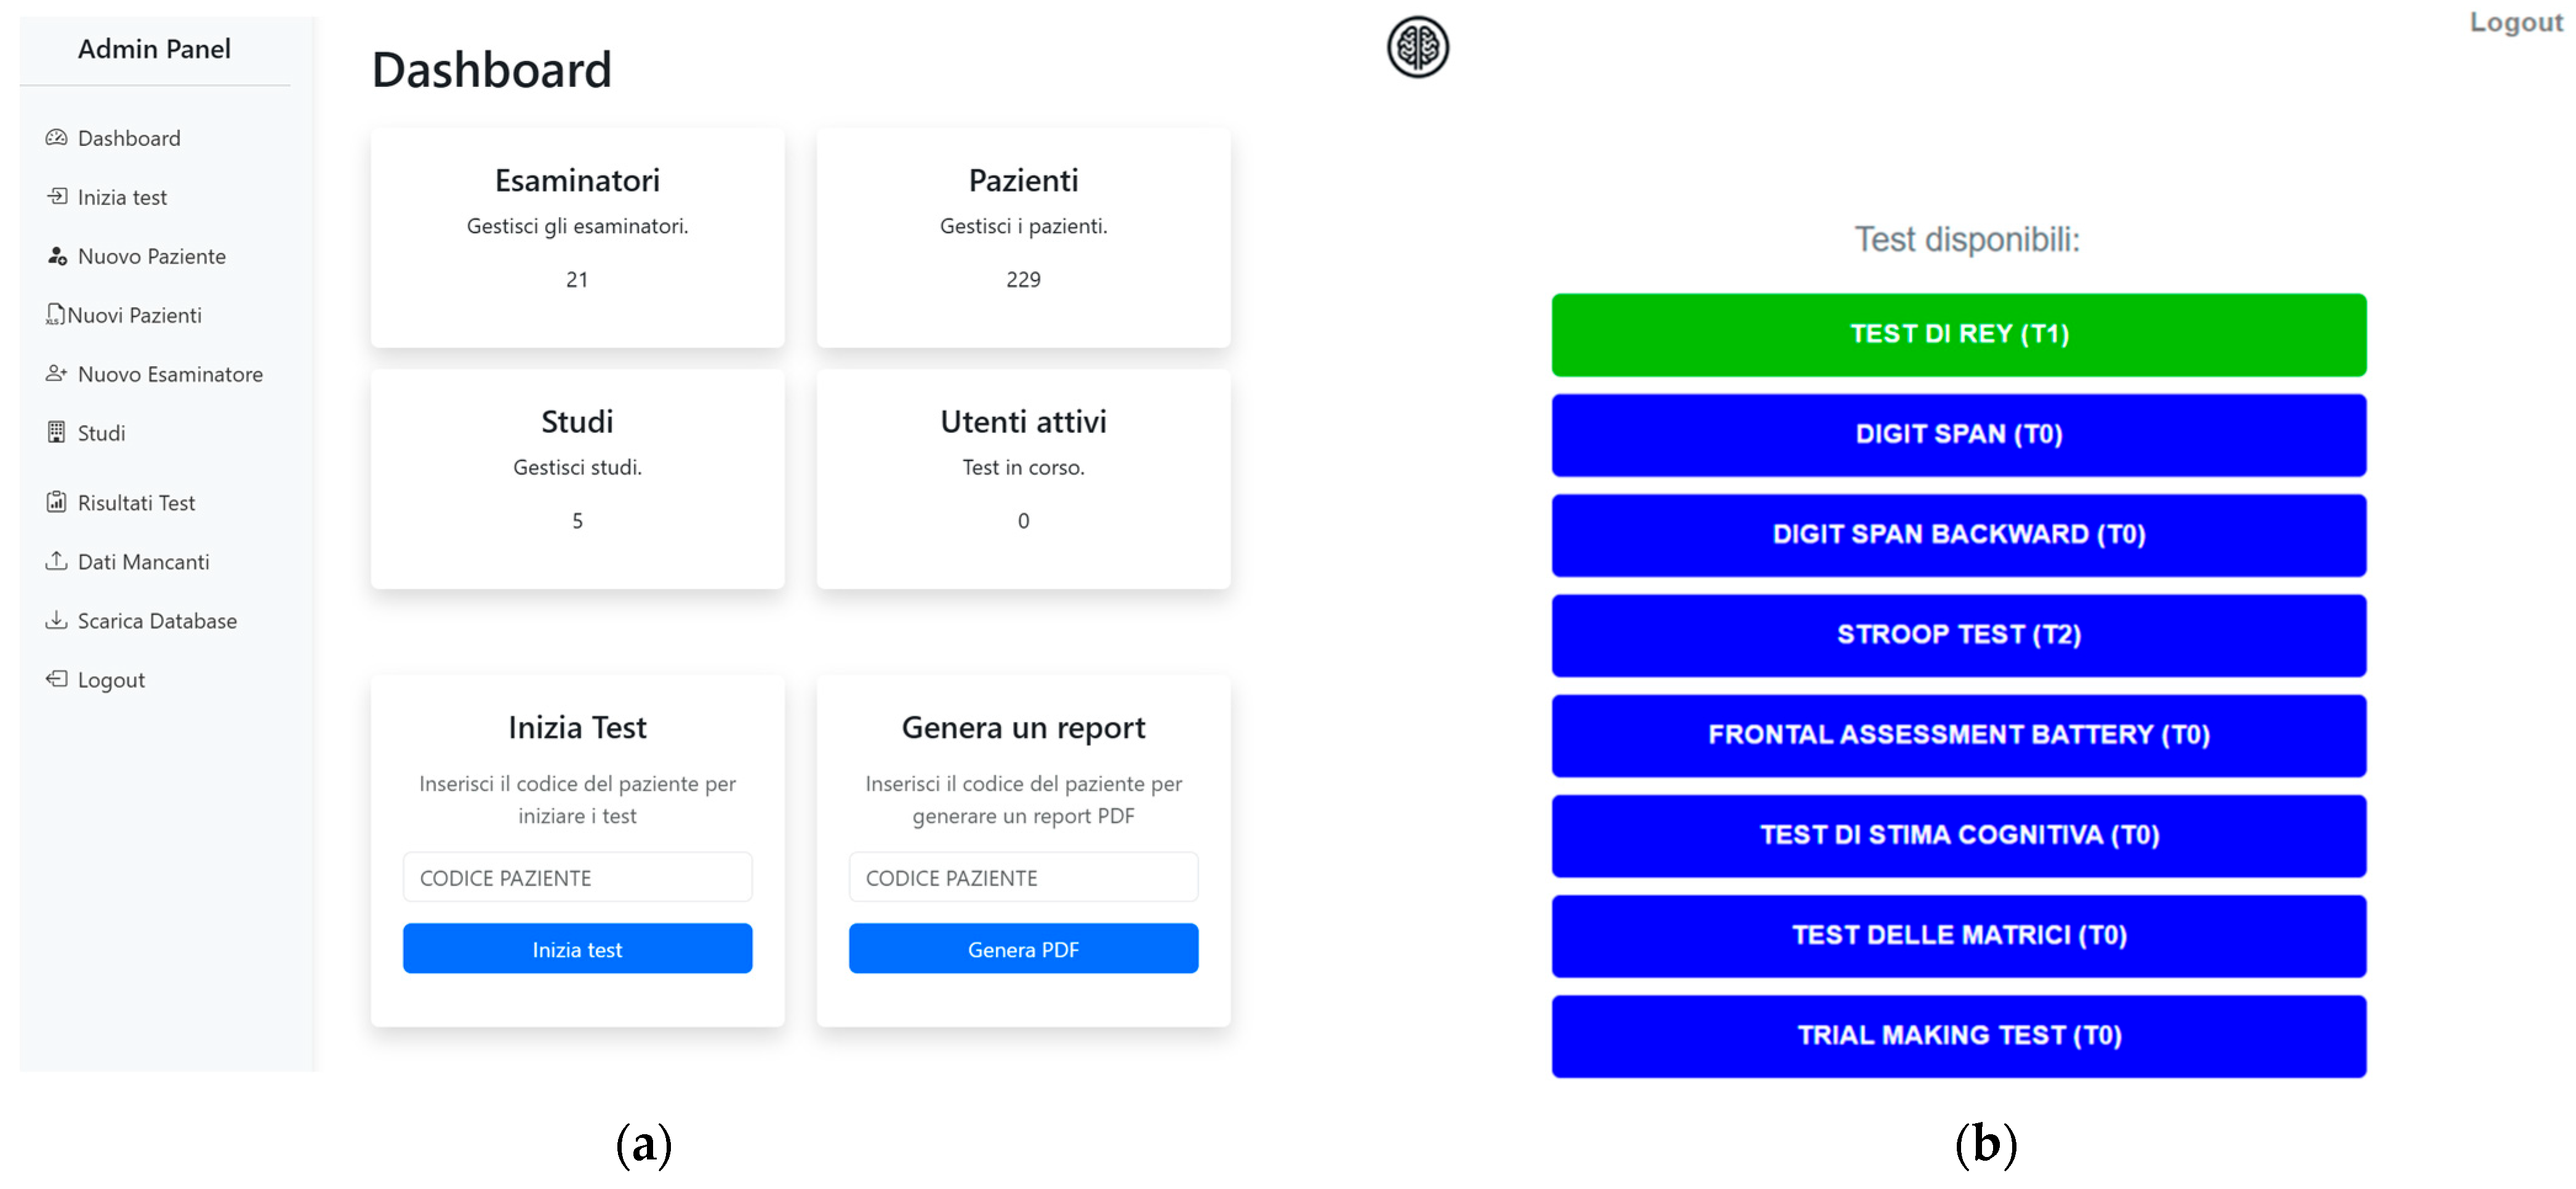The image size is (2576, 1189).
Task: Choose Scarica Database in sidebar
Action: tap(157, 621)
